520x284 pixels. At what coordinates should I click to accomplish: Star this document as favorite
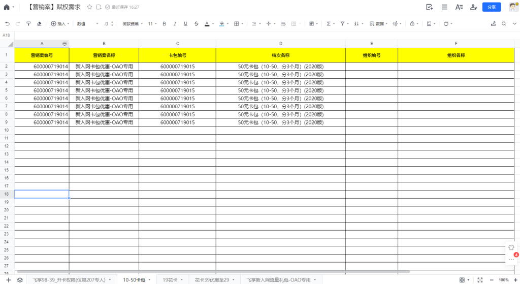(89, 7)
